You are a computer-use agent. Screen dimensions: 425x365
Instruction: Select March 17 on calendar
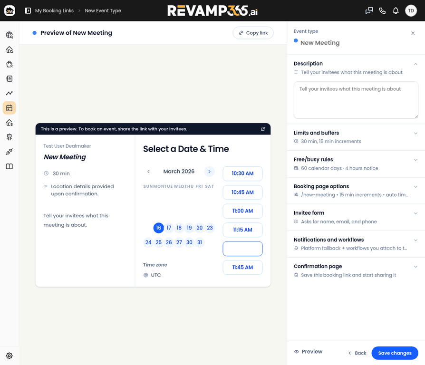pos(169,228)
